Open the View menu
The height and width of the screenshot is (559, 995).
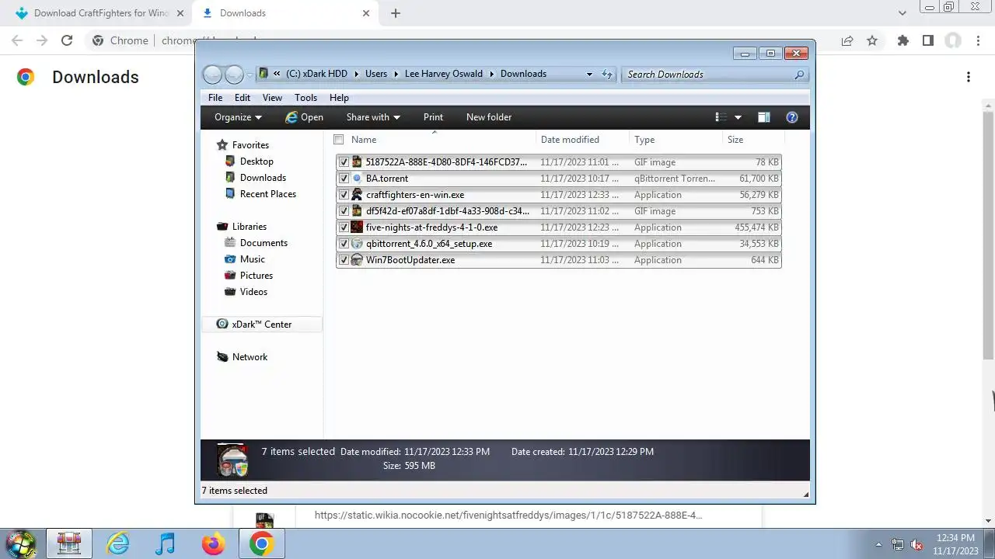272,98
